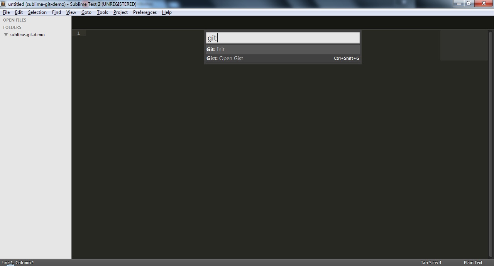
Task: Click the Tab Size: 4 status item
Action: pos(431,263)
